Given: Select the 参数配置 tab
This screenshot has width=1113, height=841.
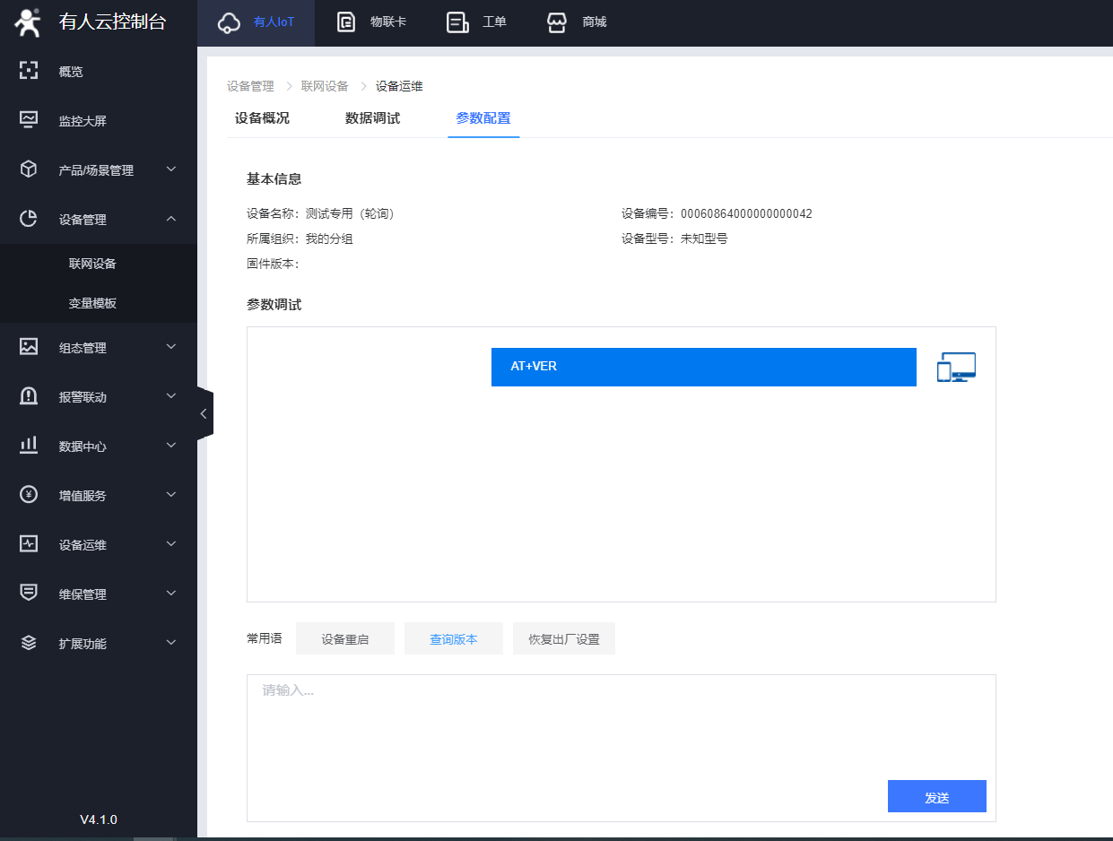Looking at the screenshot, I should 483,118.
